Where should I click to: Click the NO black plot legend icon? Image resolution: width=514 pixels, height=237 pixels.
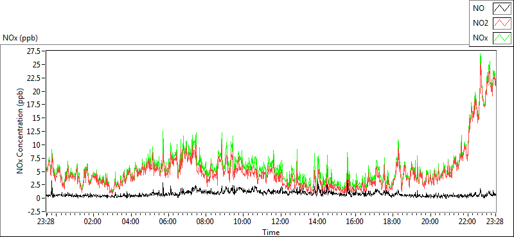point(502,8)
